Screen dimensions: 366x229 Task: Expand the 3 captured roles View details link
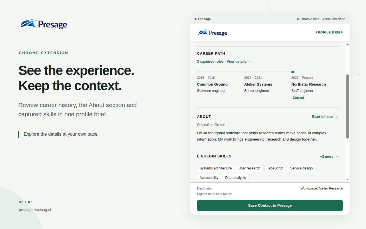tap(224, 62)
